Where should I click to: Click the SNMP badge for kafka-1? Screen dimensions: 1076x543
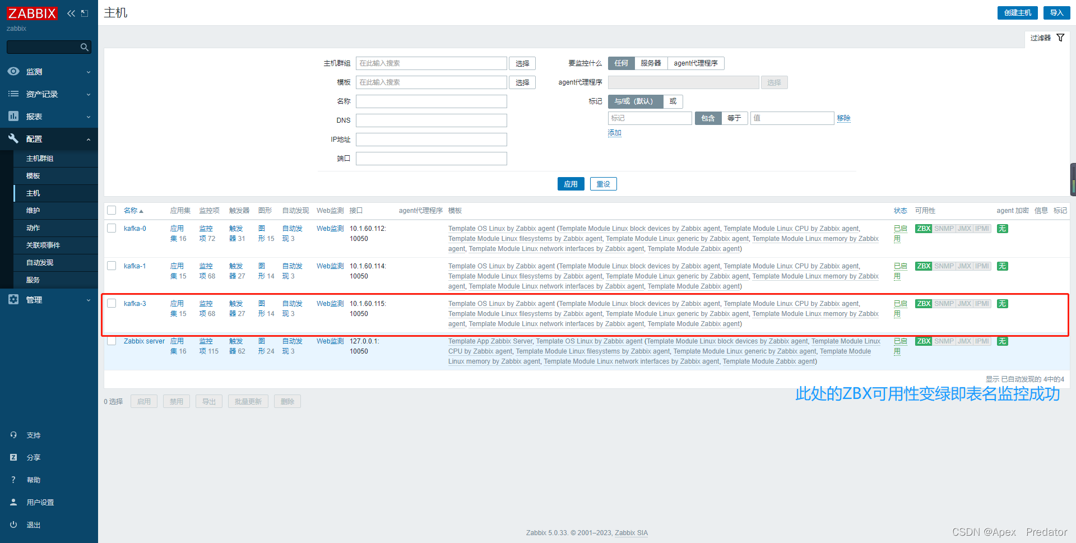(944, 266)
